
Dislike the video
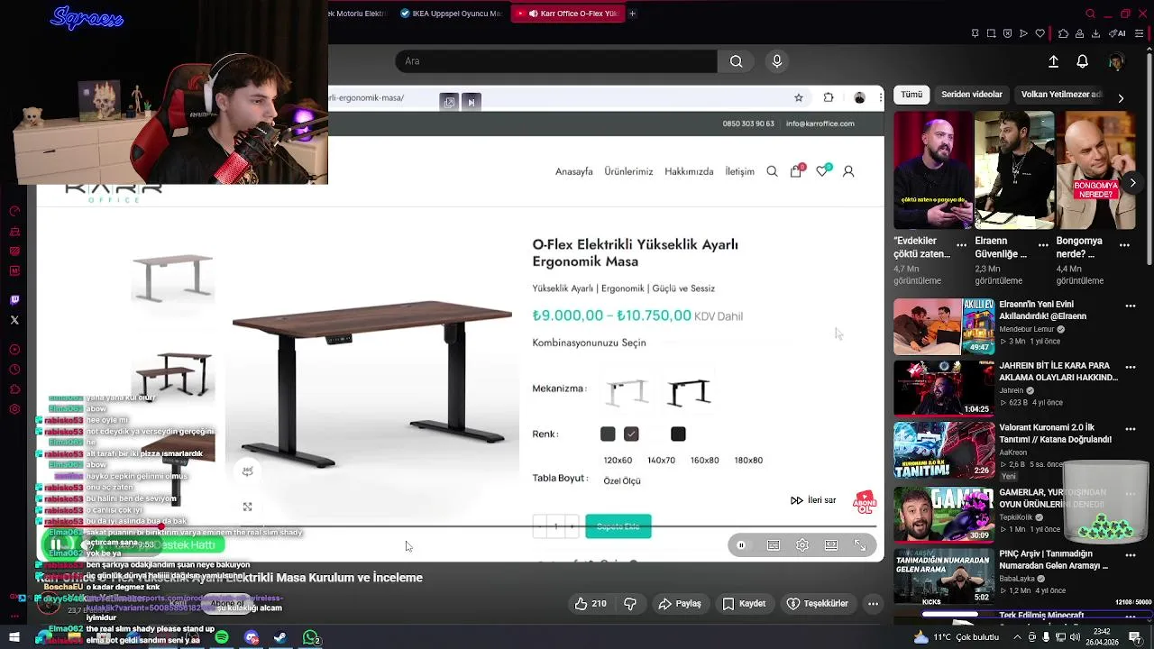pyautogui.click(x=630, y=603)
